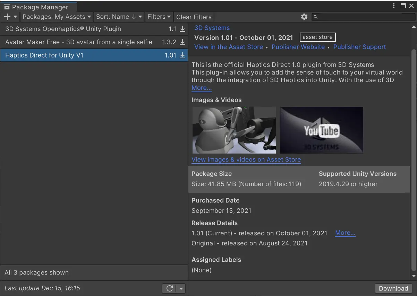417x296 pixels.
Task: Open the haptic device preview image
Action: click(234, 130)
